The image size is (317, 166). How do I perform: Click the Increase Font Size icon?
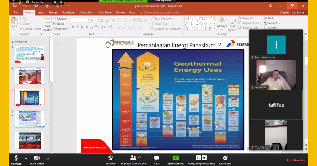click(102, 20)
